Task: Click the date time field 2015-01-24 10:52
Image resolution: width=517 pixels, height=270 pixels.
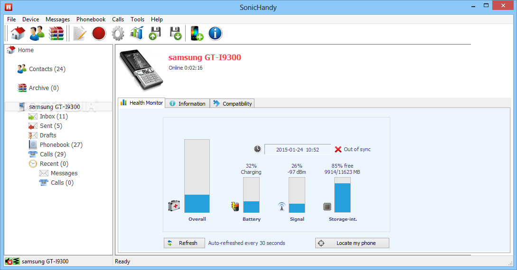Action: [297, 149]
